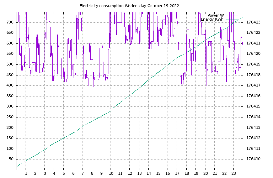273x178 pixels.
Task: Click right axis label 176417
Action: (x=253, y=85)
